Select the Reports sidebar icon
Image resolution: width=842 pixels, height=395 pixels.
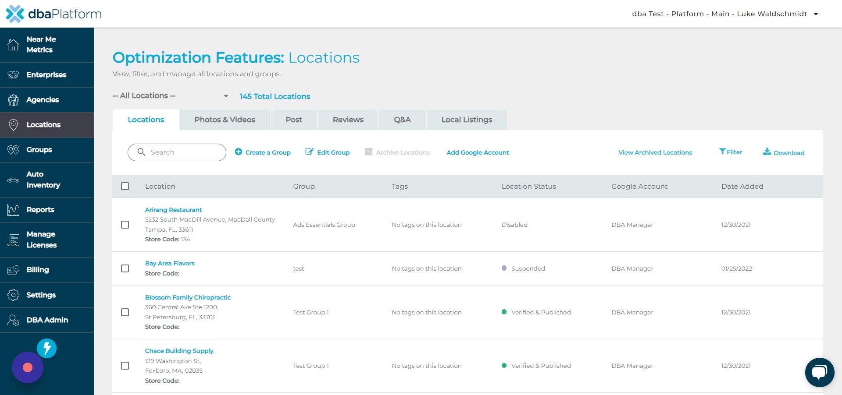coord(14,210)
